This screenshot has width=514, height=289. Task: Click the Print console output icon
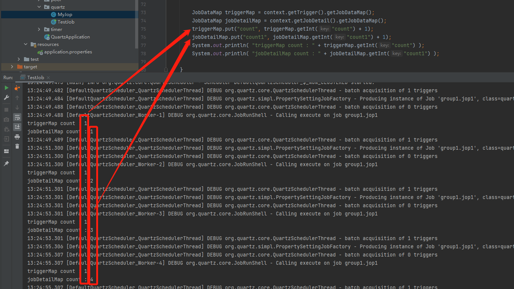coord(17,137)
